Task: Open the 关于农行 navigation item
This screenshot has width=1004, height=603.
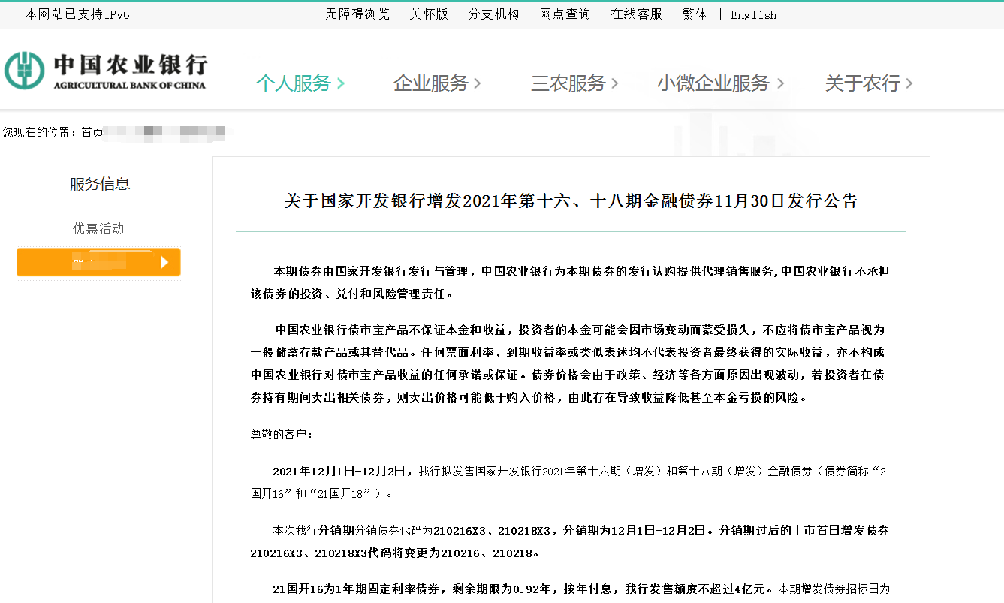Action: point(863,83)
